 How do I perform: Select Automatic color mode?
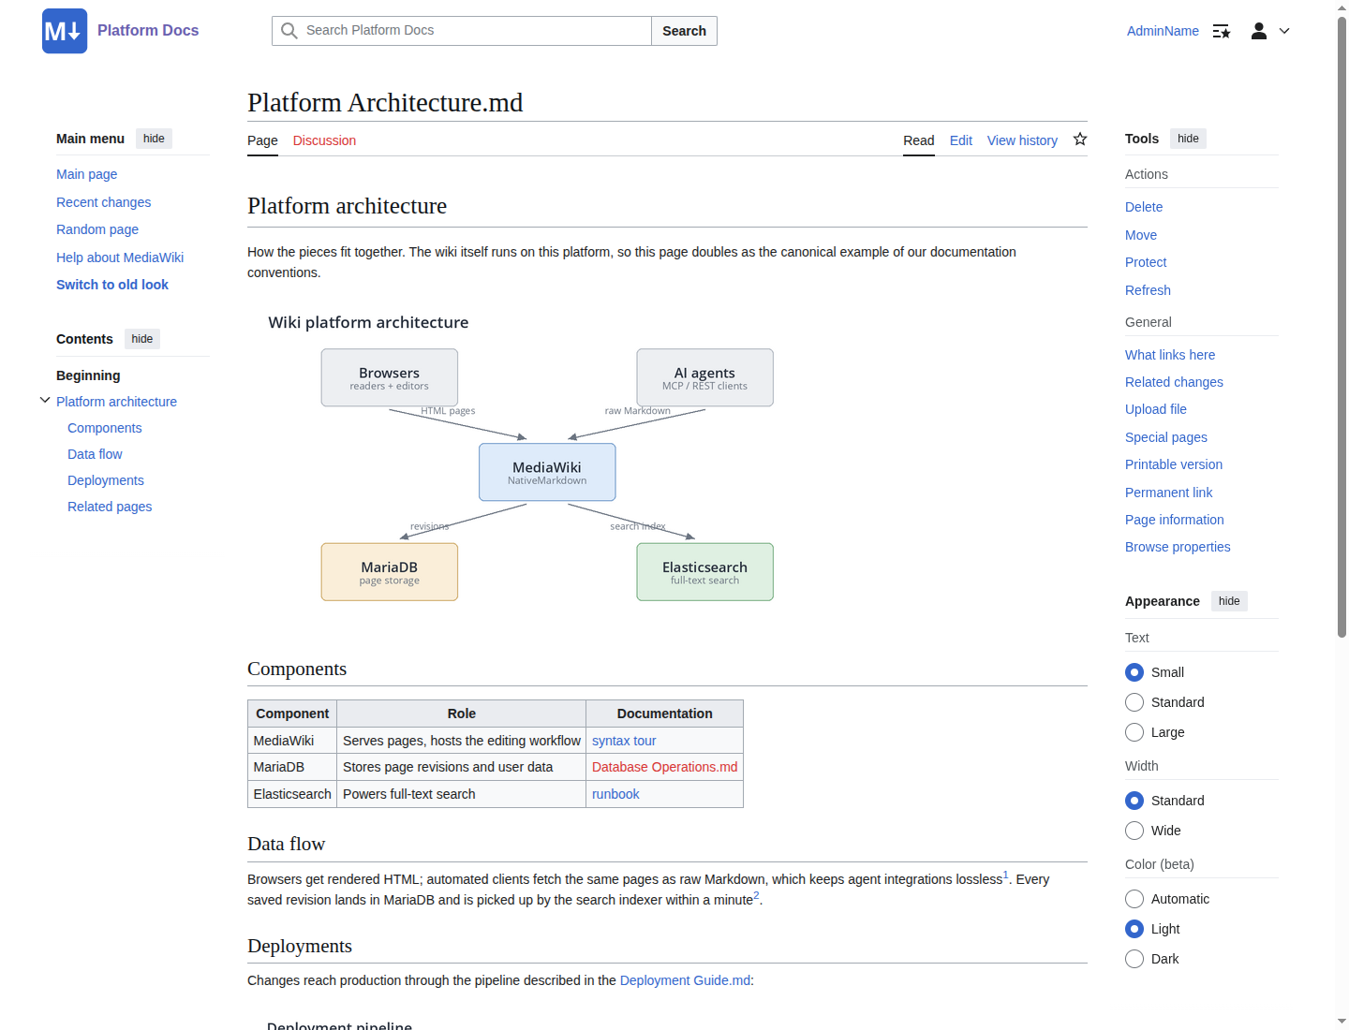[x=1134, y=899]
